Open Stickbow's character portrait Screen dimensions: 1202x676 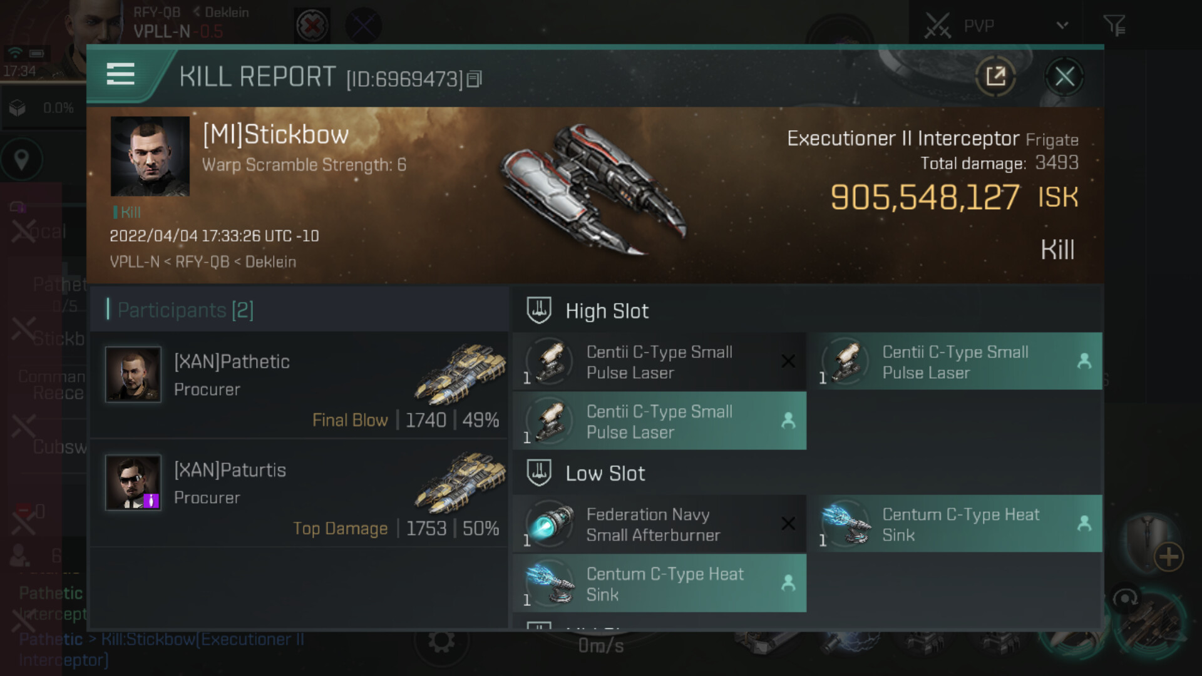[x=150, y=156]
